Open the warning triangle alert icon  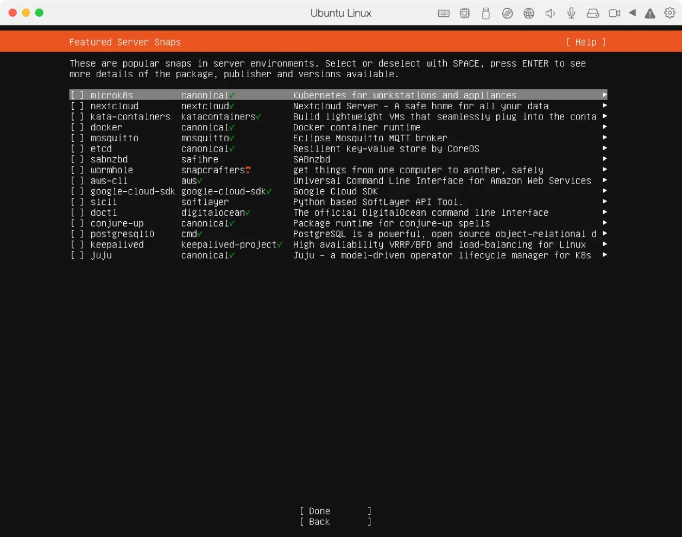point(650,14)
